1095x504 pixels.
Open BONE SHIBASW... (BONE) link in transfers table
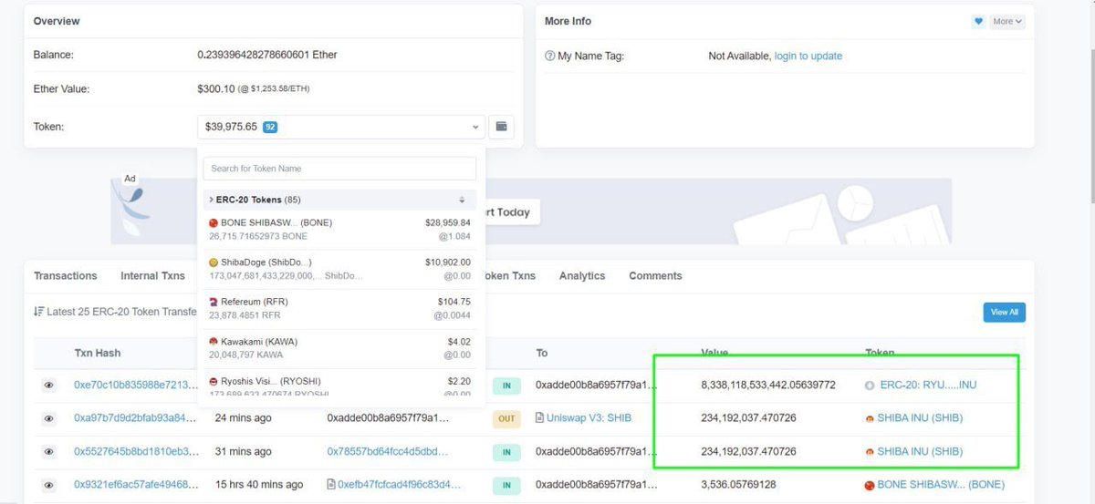[941, 484]
